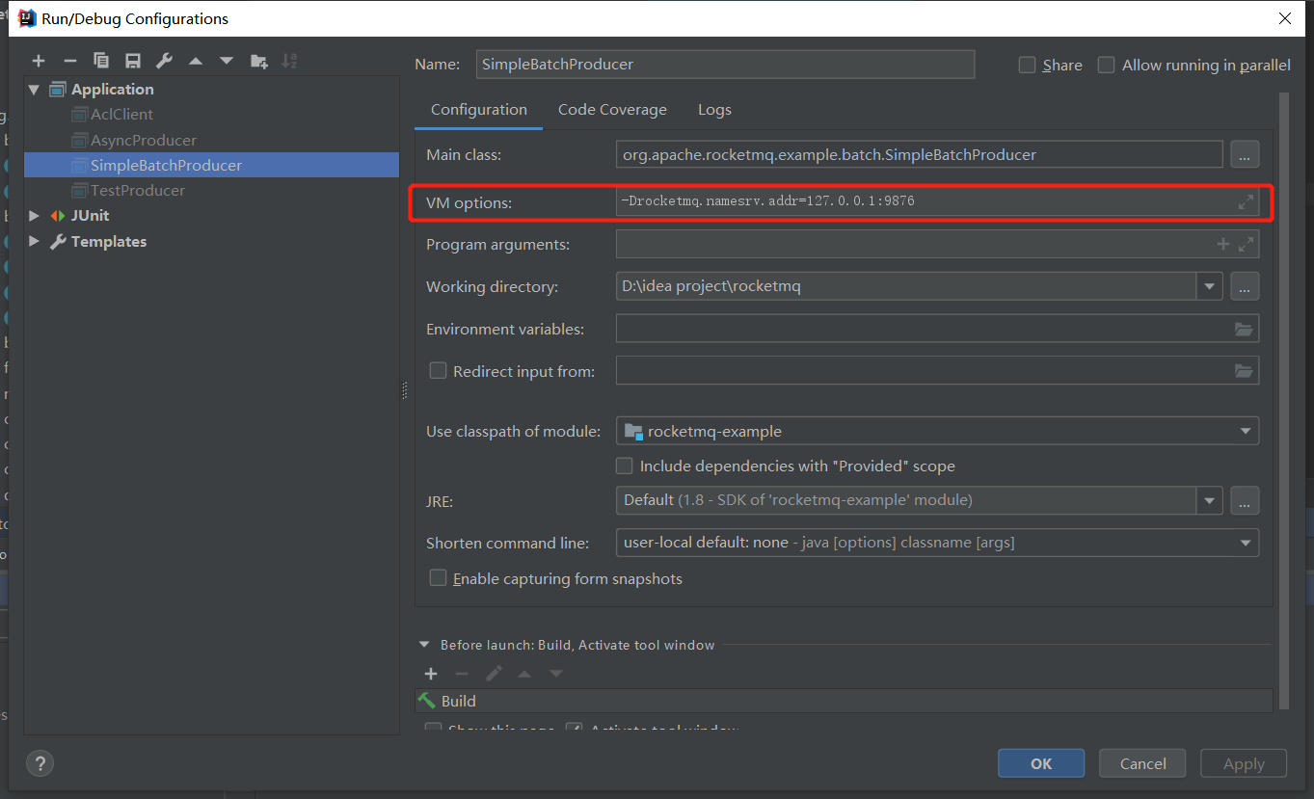1314x799 pixels.
Task: Click the Main class input field
Action: (919, 154)
